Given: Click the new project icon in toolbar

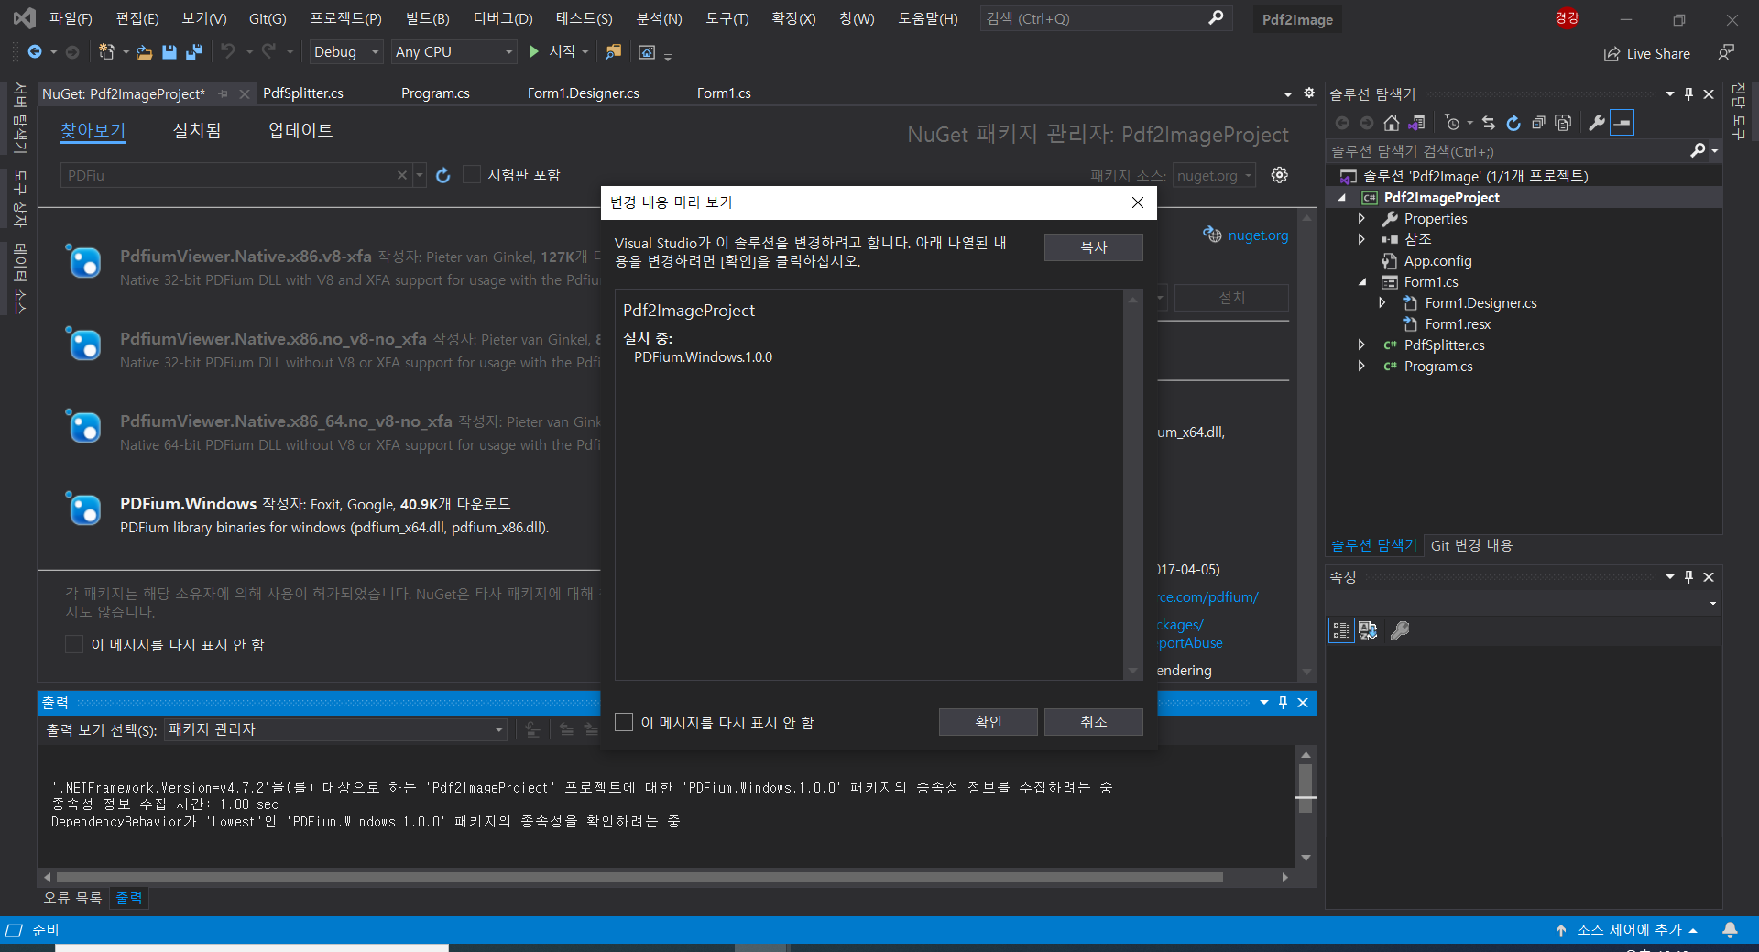Looking at the screenshot, I should (x=106, y=52).
